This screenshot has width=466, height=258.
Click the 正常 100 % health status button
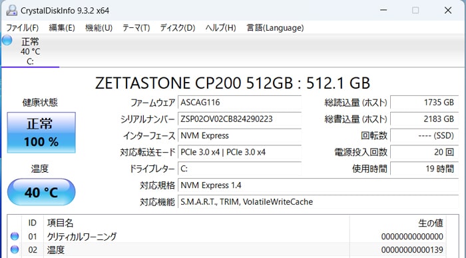[x=41, y=133]
